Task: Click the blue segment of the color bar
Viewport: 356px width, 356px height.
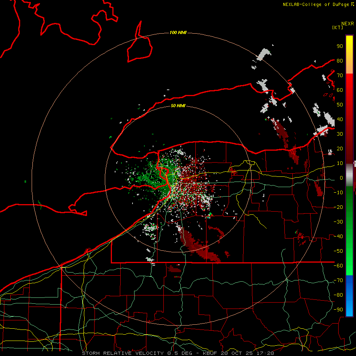Action: tap(349, 296)
